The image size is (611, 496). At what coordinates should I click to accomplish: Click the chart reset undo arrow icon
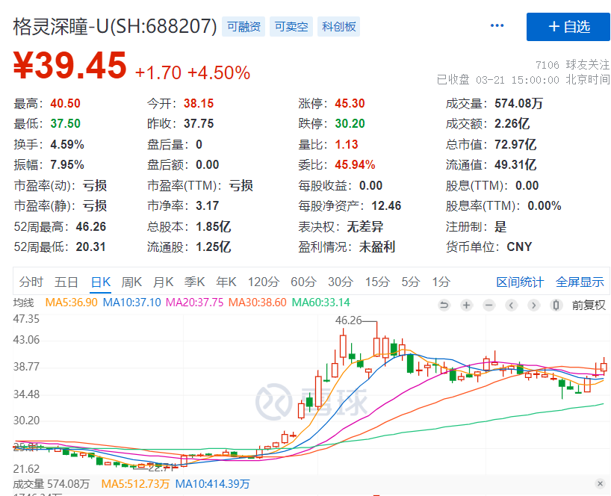click(444, 305)
